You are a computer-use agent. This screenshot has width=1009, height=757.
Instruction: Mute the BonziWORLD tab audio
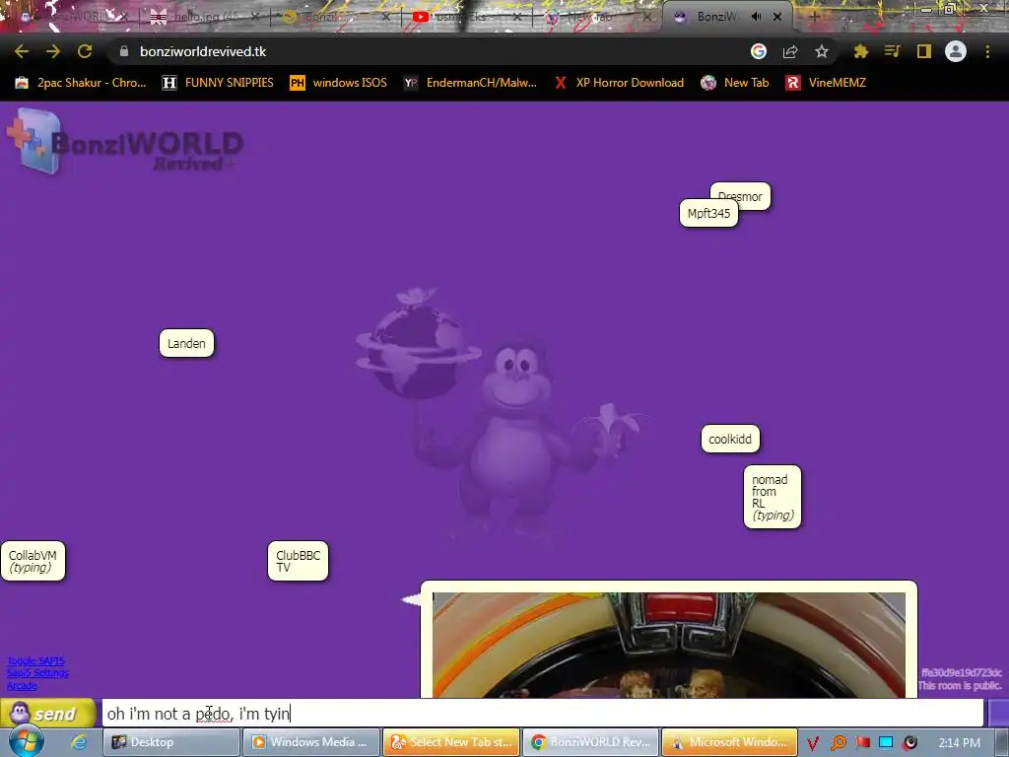pos(757,17)
